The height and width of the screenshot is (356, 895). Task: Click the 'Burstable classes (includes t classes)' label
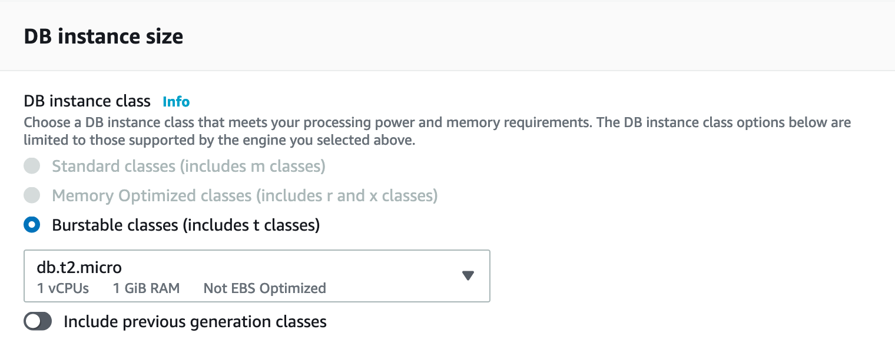(185, 225)
